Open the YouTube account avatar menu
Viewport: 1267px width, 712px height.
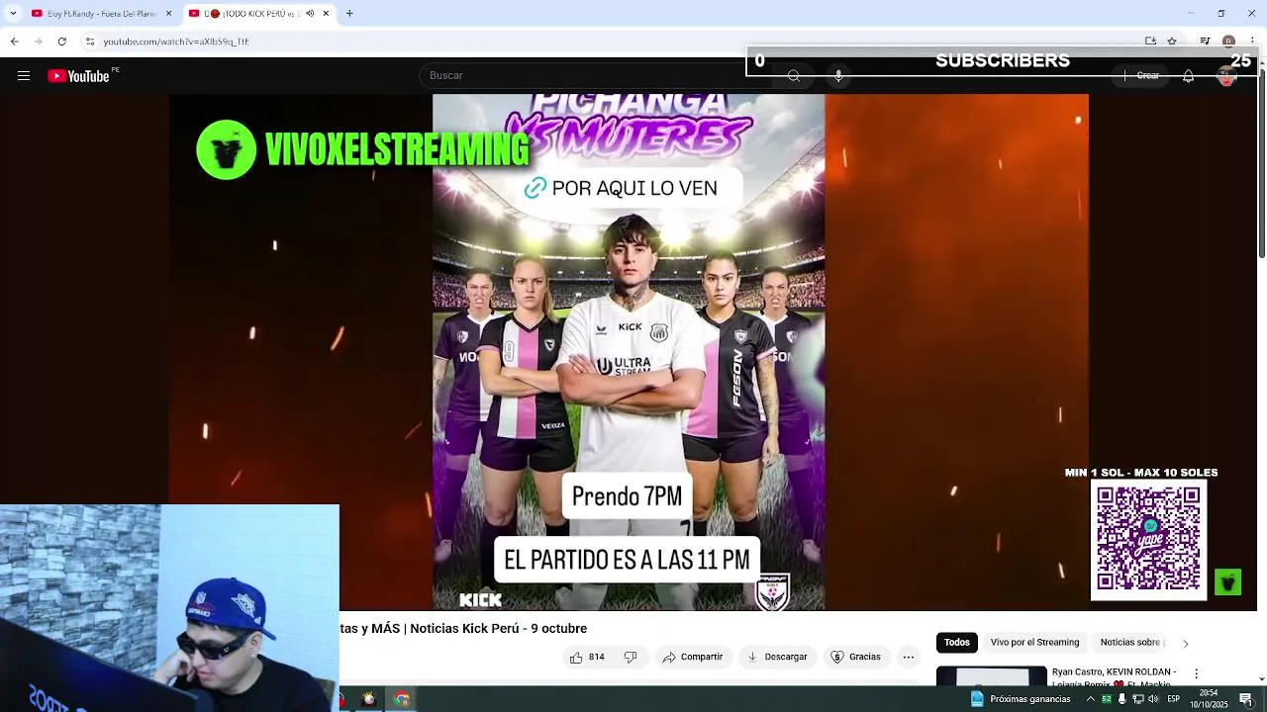tap(1227, 76)
